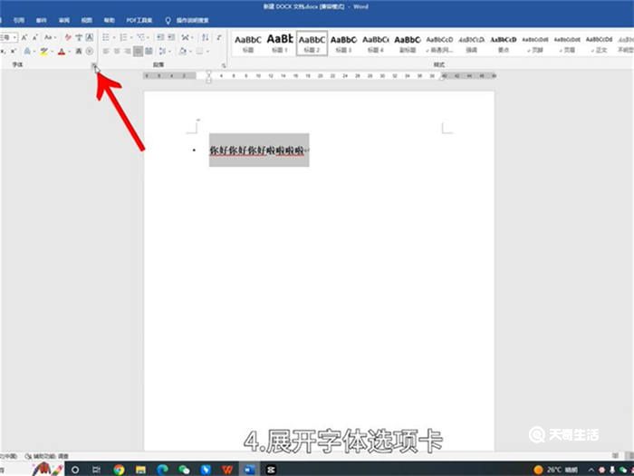This screenshot has height=476, width=634.
Task: Switch to the 视图 ribbon tab
Action: (87, 20)
